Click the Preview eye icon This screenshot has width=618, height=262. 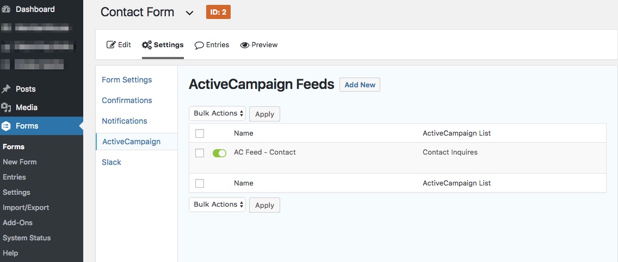(x=245, y=45)
